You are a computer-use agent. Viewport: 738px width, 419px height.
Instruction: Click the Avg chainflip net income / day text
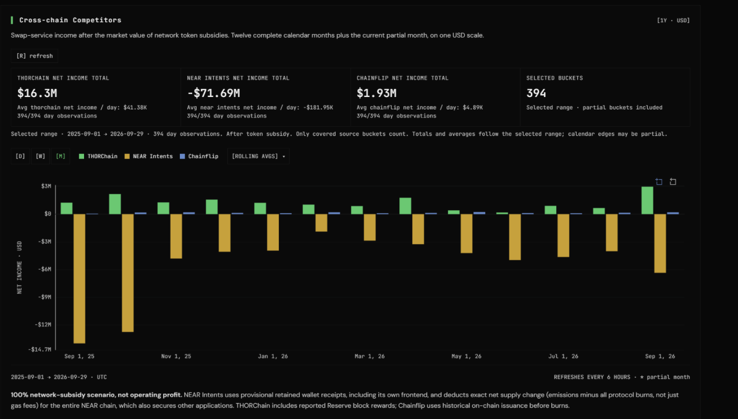coord(420,108)
